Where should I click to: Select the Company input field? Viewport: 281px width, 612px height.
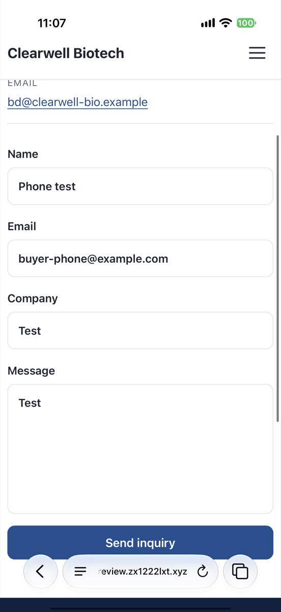coord(140,330)
